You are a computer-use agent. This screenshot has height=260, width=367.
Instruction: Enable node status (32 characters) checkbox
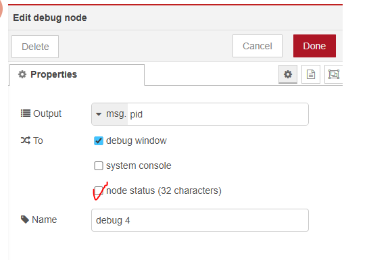[x=99, y=191]
